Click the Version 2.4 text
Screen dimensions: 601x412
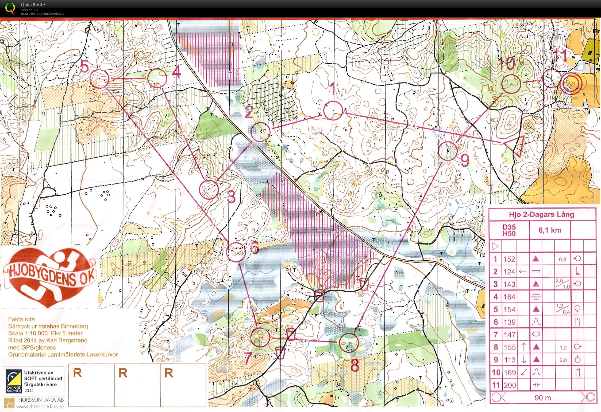[29, 10]
